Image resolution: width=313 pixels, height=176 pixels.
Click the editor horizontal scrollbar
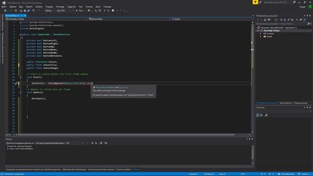pos(126,135)
